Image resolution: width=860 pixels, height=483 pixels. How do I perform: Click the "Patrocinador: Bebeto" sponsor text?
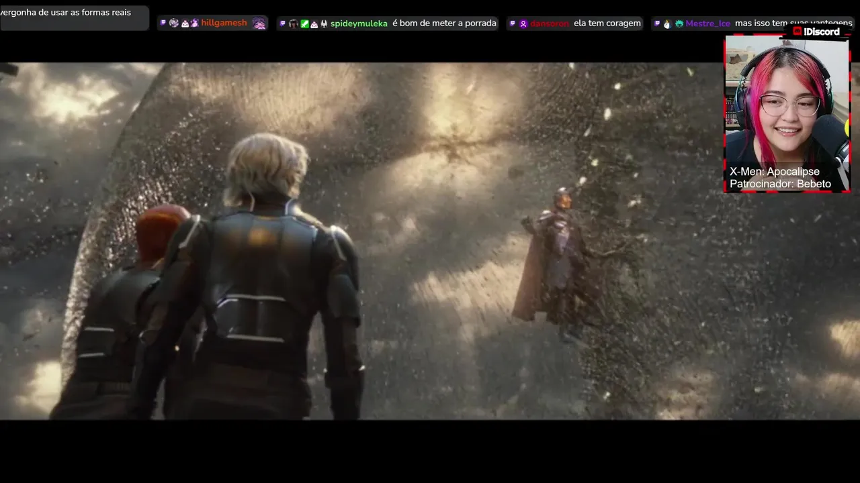[781, 184]
